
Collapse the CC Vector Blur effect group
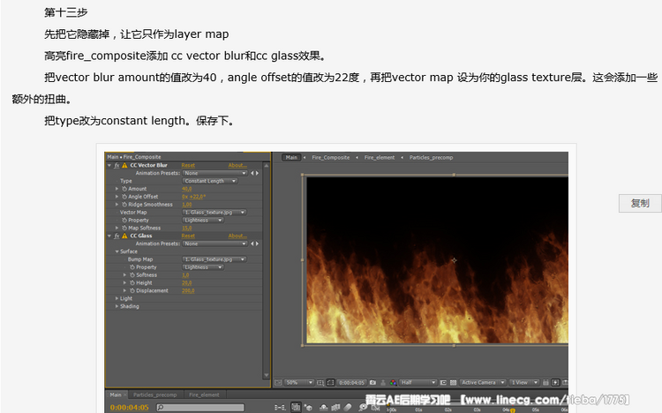pyautogui.click(x=109, y=165)
